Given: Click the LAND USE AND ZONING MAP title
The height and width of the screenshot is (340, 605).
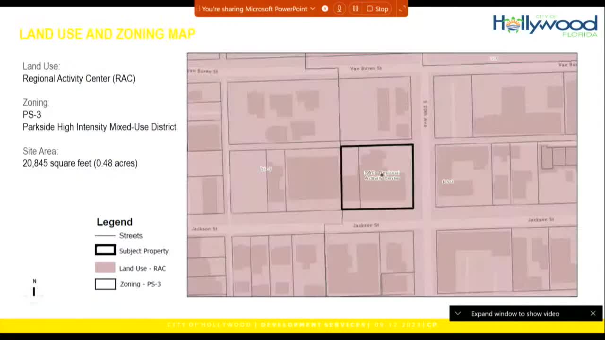Looking at the screenshot, I should (107, 34).
